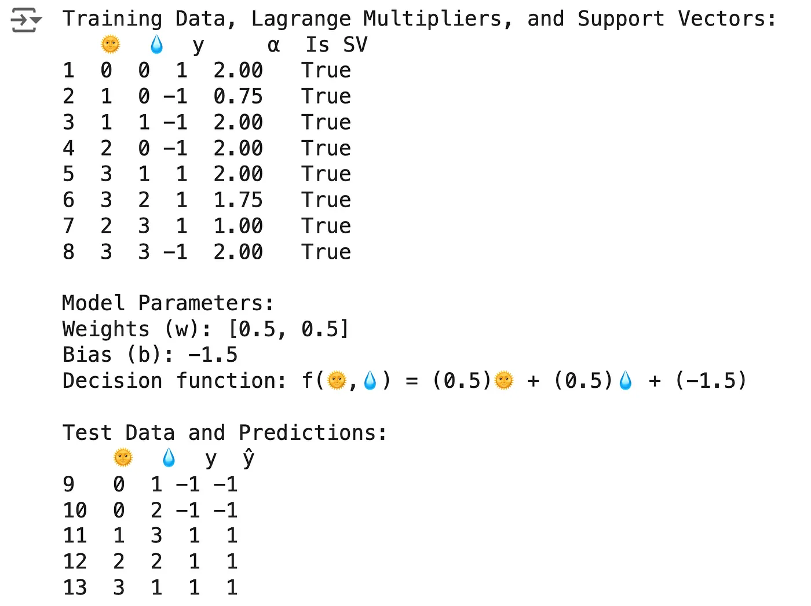Click the 0.75 alpha value in row 2
This screenshot has width=811, height=606.
tap(238, 96)
